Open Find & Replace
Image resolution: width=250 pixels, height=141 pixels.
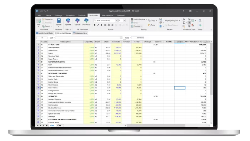[138, 19]
